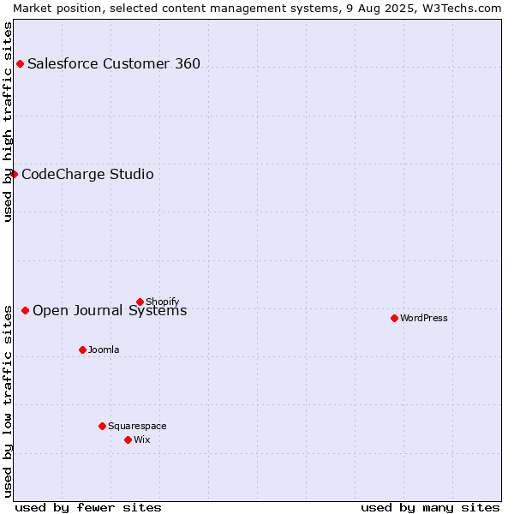514x514 pixels.
Task: Select the Open Journal Systems label
Action: tap(110, 310)
